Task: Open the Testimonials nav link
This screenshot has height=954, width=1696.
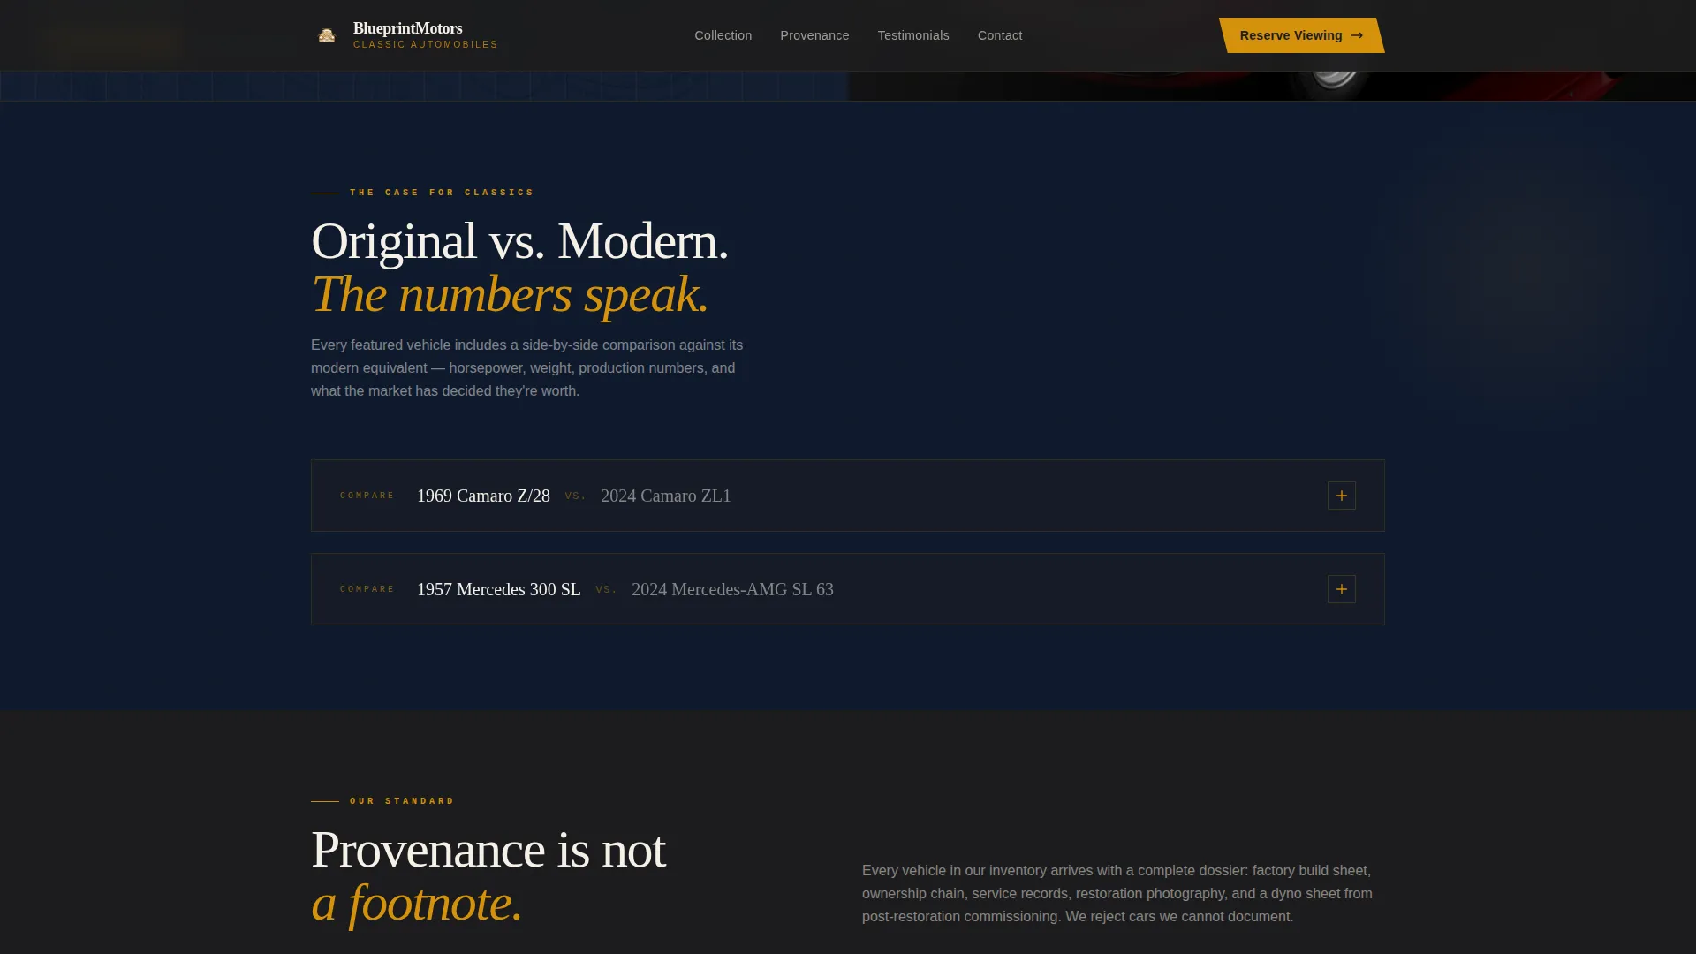Action: coord(913,35)
